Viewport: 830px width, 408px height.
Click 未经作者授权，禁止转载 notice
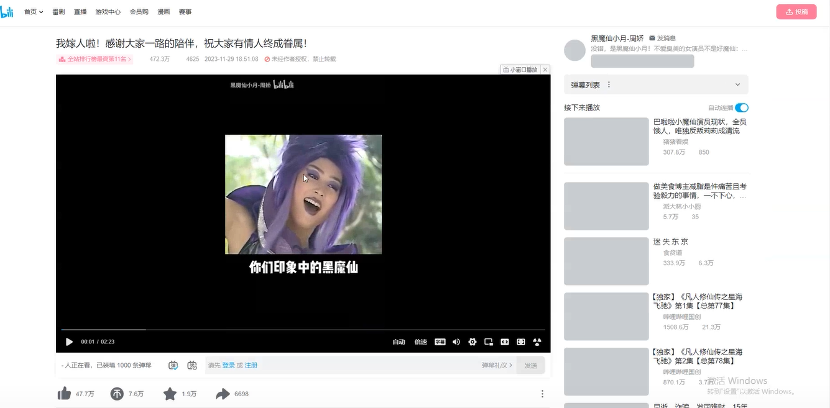click(x=300, y=59)
